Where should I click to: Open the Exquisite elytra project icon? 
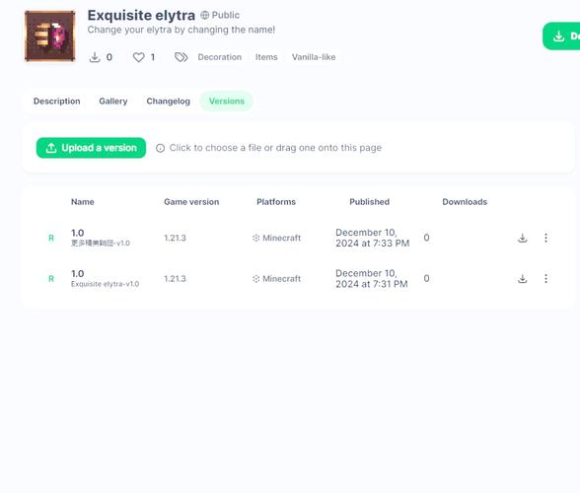pyautogui.click(x=50, y=35)
